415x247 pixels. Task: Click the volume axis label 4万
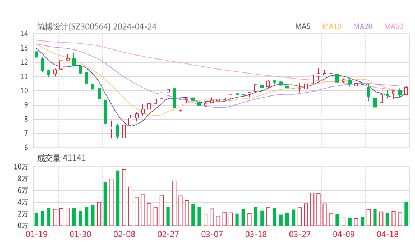[x=23, y=202]
